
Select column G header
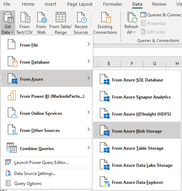point(154,63)
